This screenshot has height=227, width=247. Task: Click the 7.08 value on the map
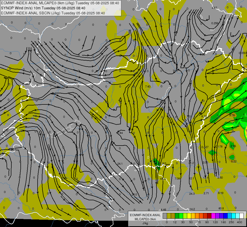(x=177, y=179)
